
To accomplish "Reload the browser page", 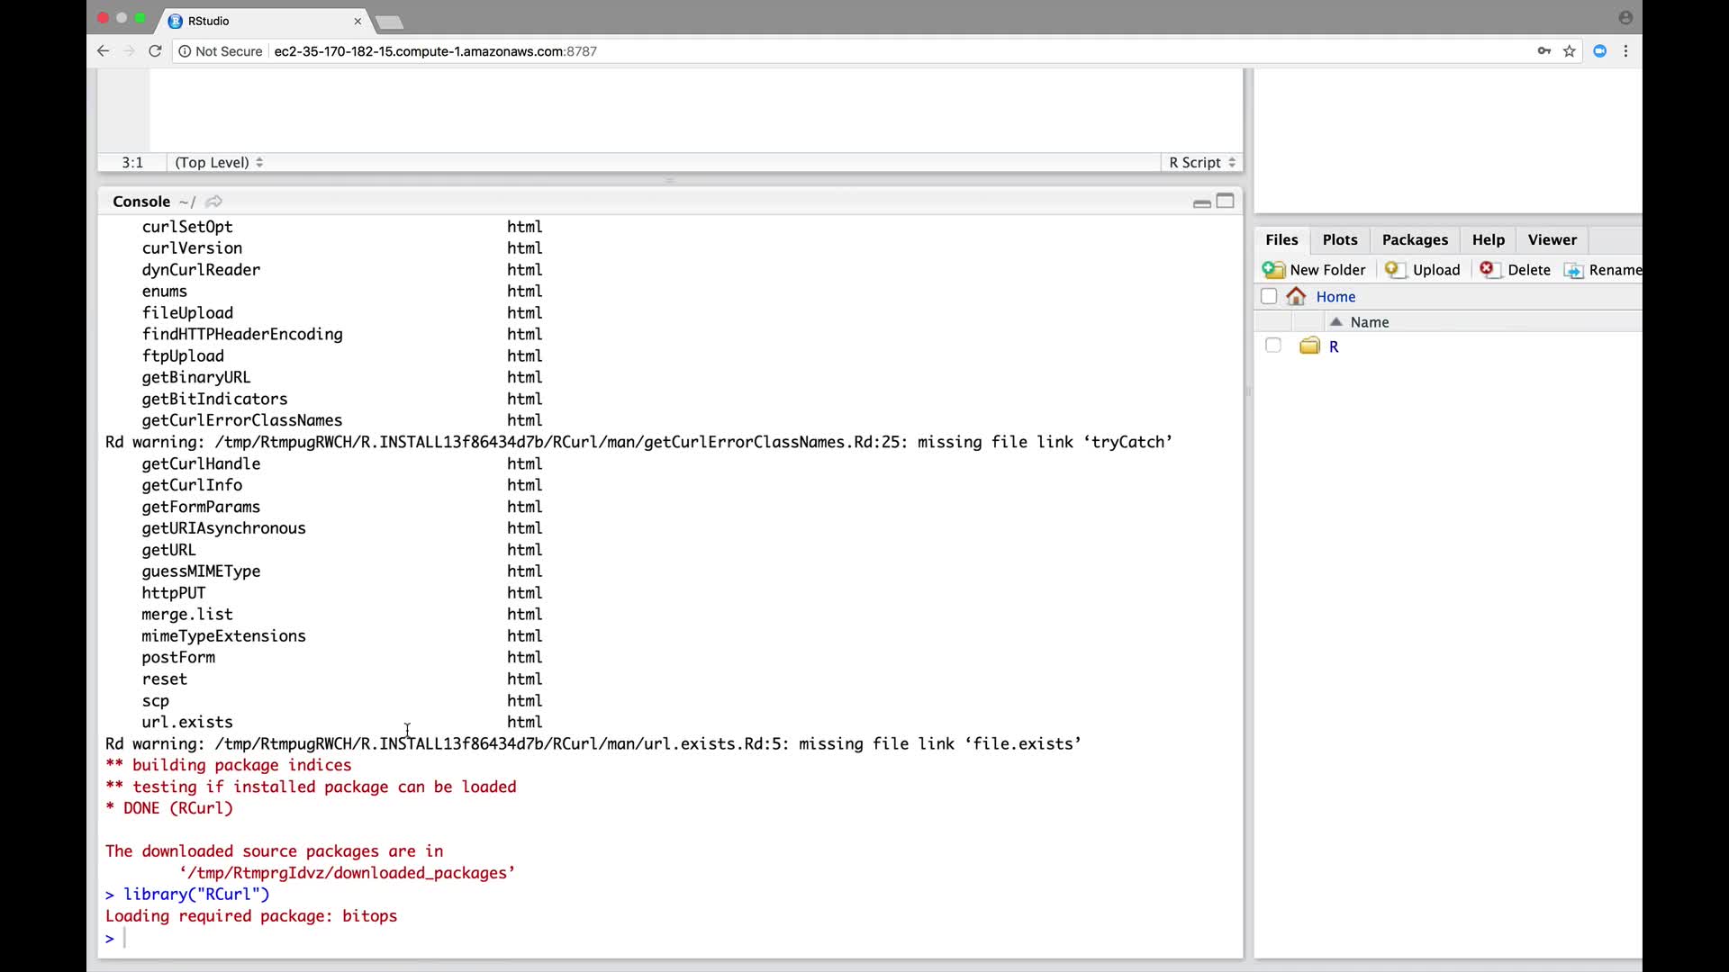I will [x=155, y=51].
